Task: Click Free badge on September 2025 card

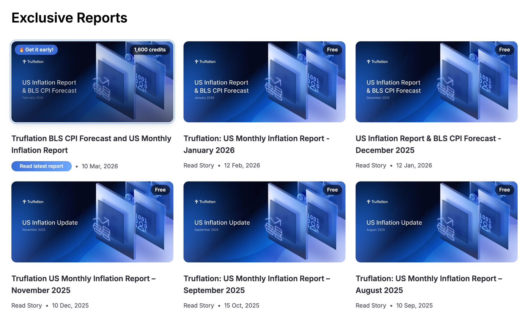Action: [x=332, y=190]
